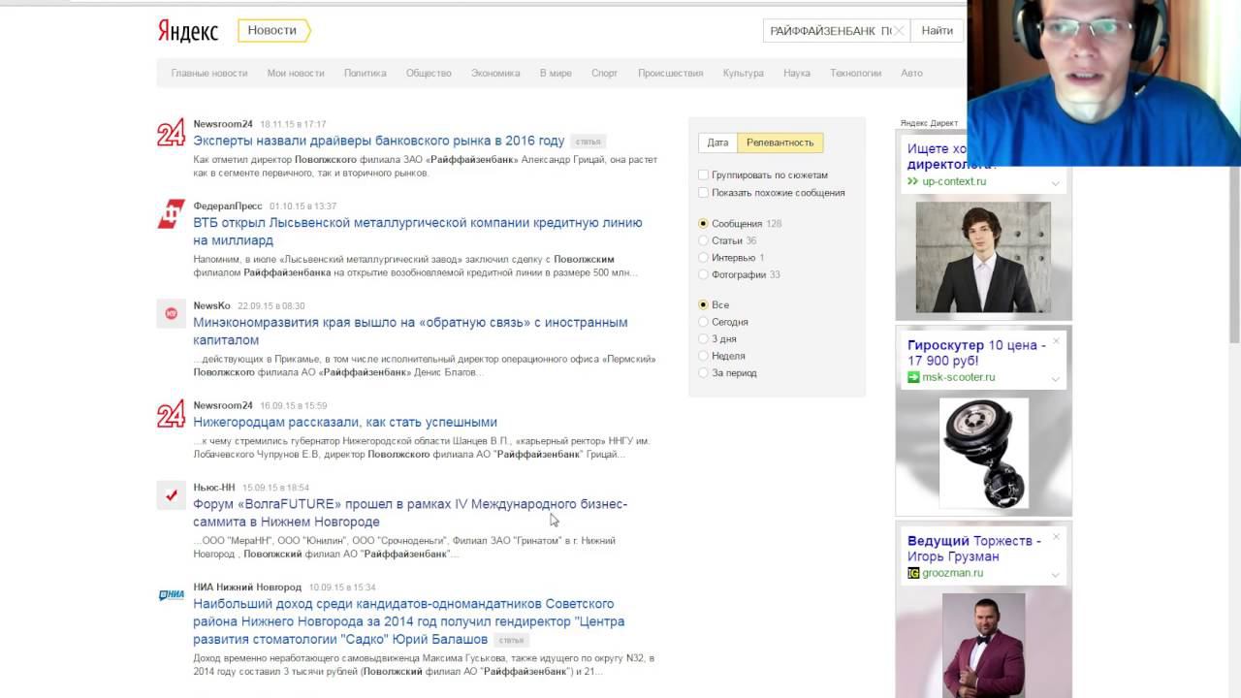The height and width of the screenshot is (698, 1241).
Task: Open the Спорт section
Action: pos(604,73)
